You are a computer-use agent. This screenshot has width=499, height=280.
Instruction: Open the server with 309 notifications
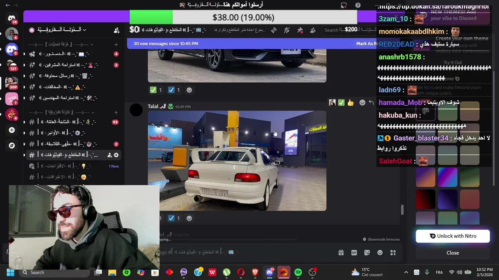click(x=12, y=82)
